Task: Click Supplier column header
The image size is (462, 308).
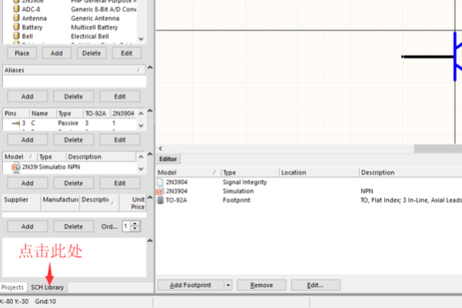Action: point(22,203)
